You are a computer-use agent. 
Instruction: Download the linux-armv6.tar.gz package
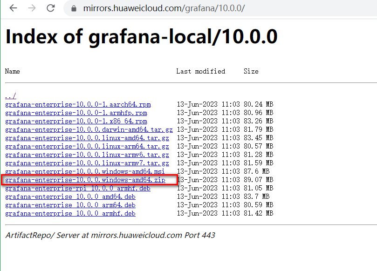tap(87, 155)
